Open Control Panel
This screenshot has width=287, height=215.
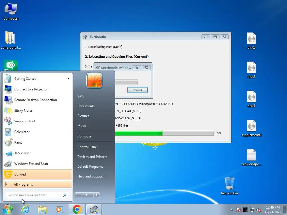click(x=87, y=147)
